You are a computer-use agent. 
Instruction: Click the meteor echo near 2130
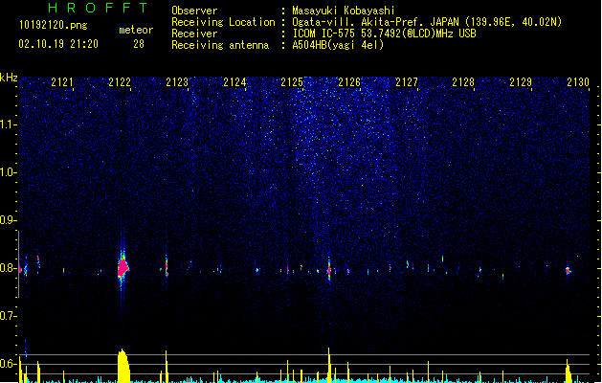pos(569,270)
